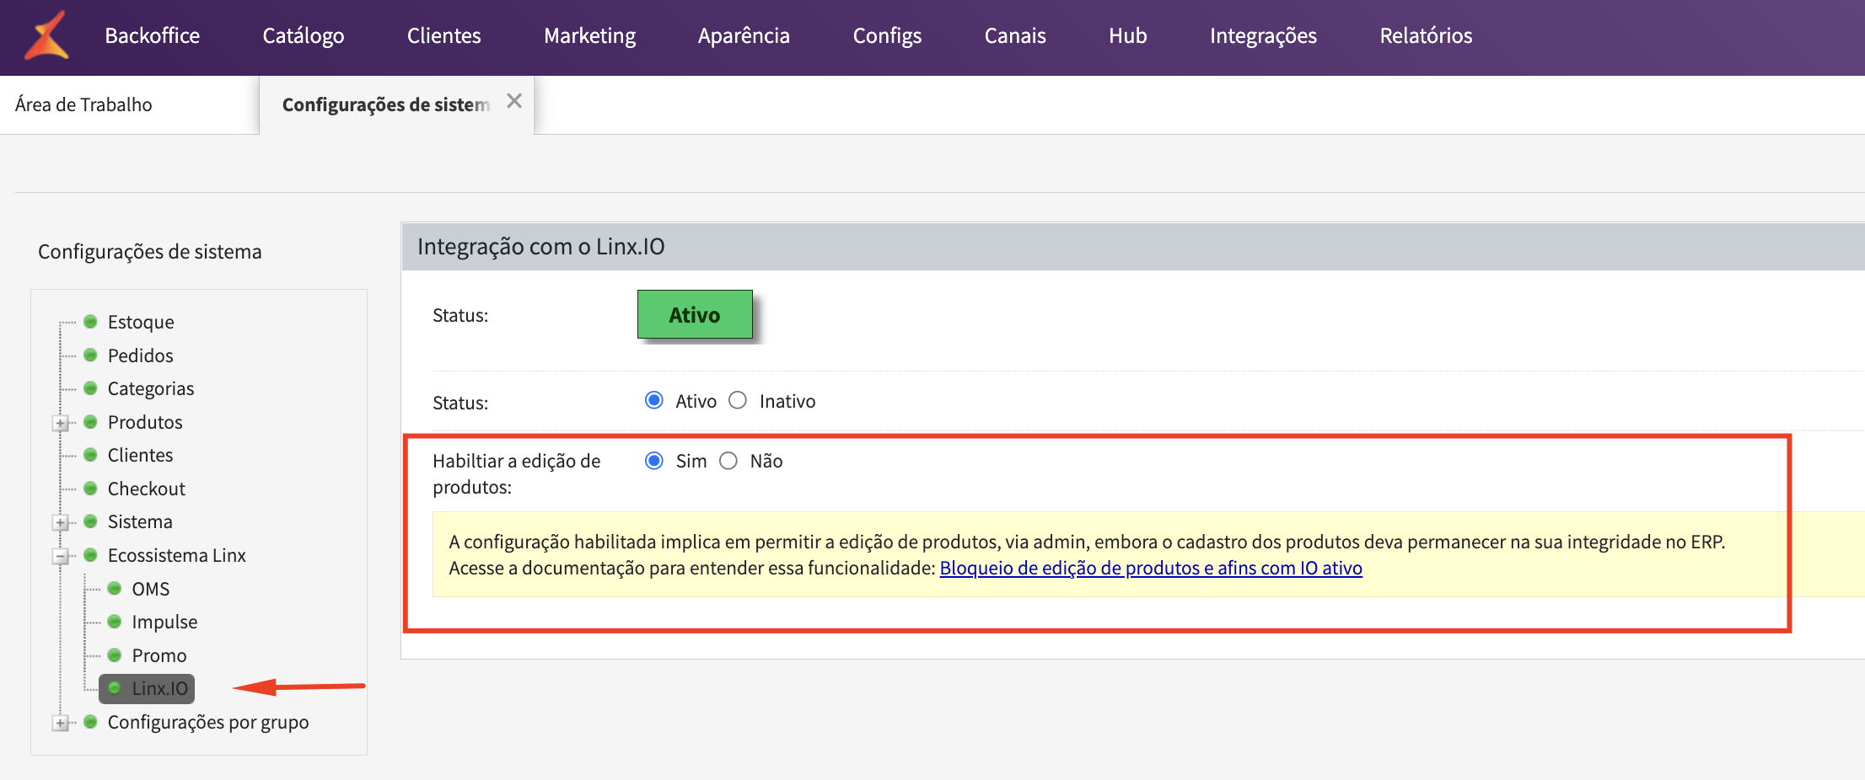The height and width of the screenshot is (780, 1865).
Task: Select Configurações por grupo in tree
Action: [x=208, y=722]
